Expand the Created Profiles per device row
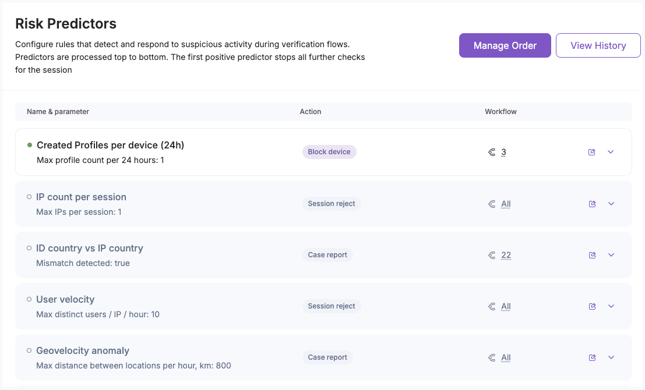This screenshot has width=645, height=390. tap(611, 152)
